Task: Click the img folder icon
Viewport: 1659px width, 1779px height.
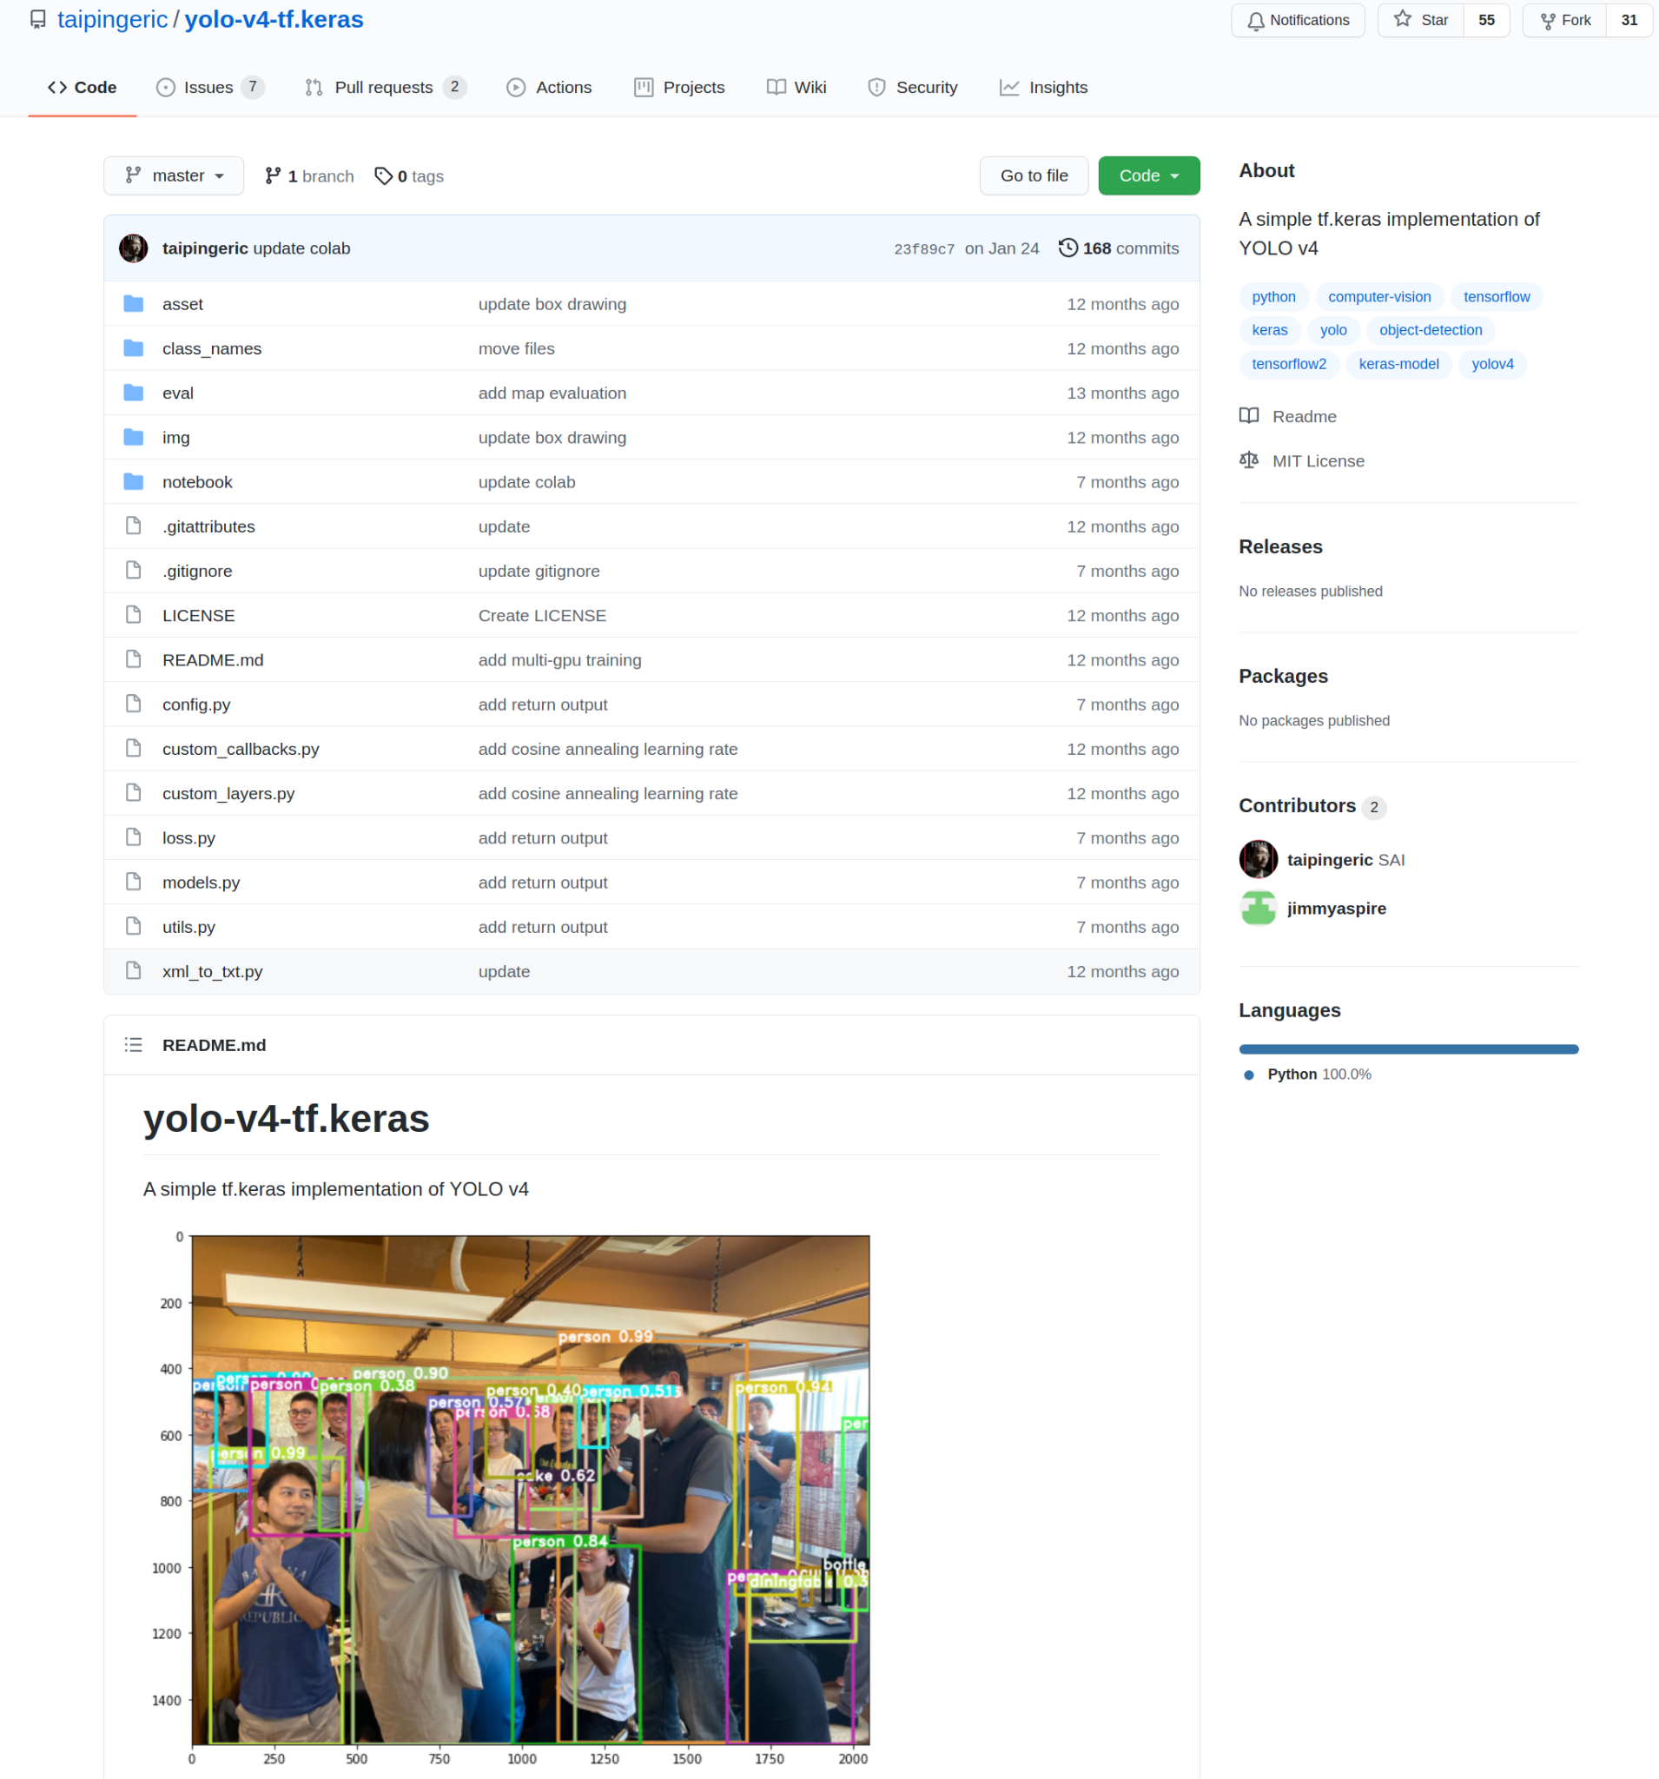Action: click(134, 438)
